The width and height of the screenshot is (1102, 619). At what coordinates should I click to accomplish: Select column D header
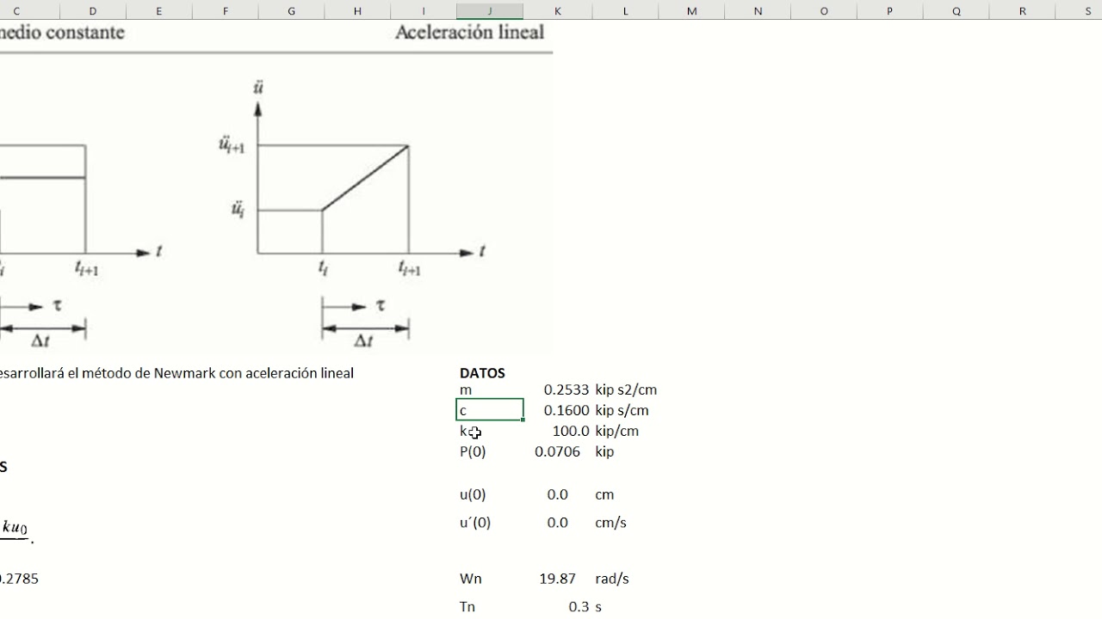click(93, 10)
